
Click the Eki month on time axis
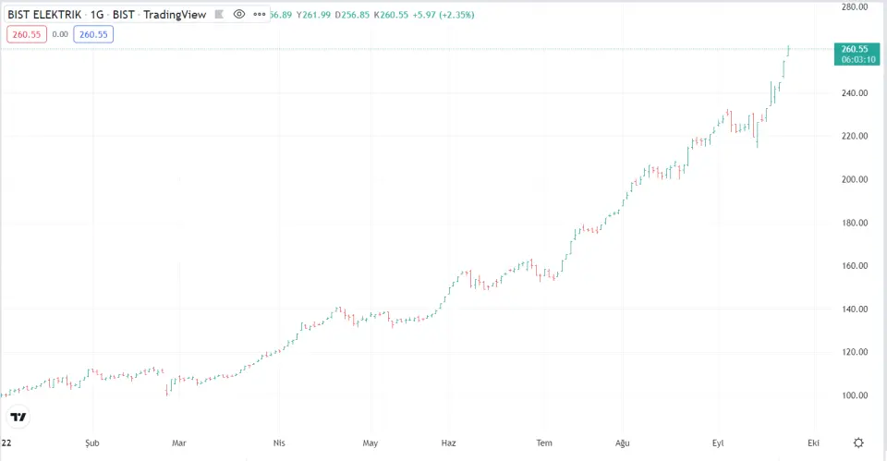point(813,443)
